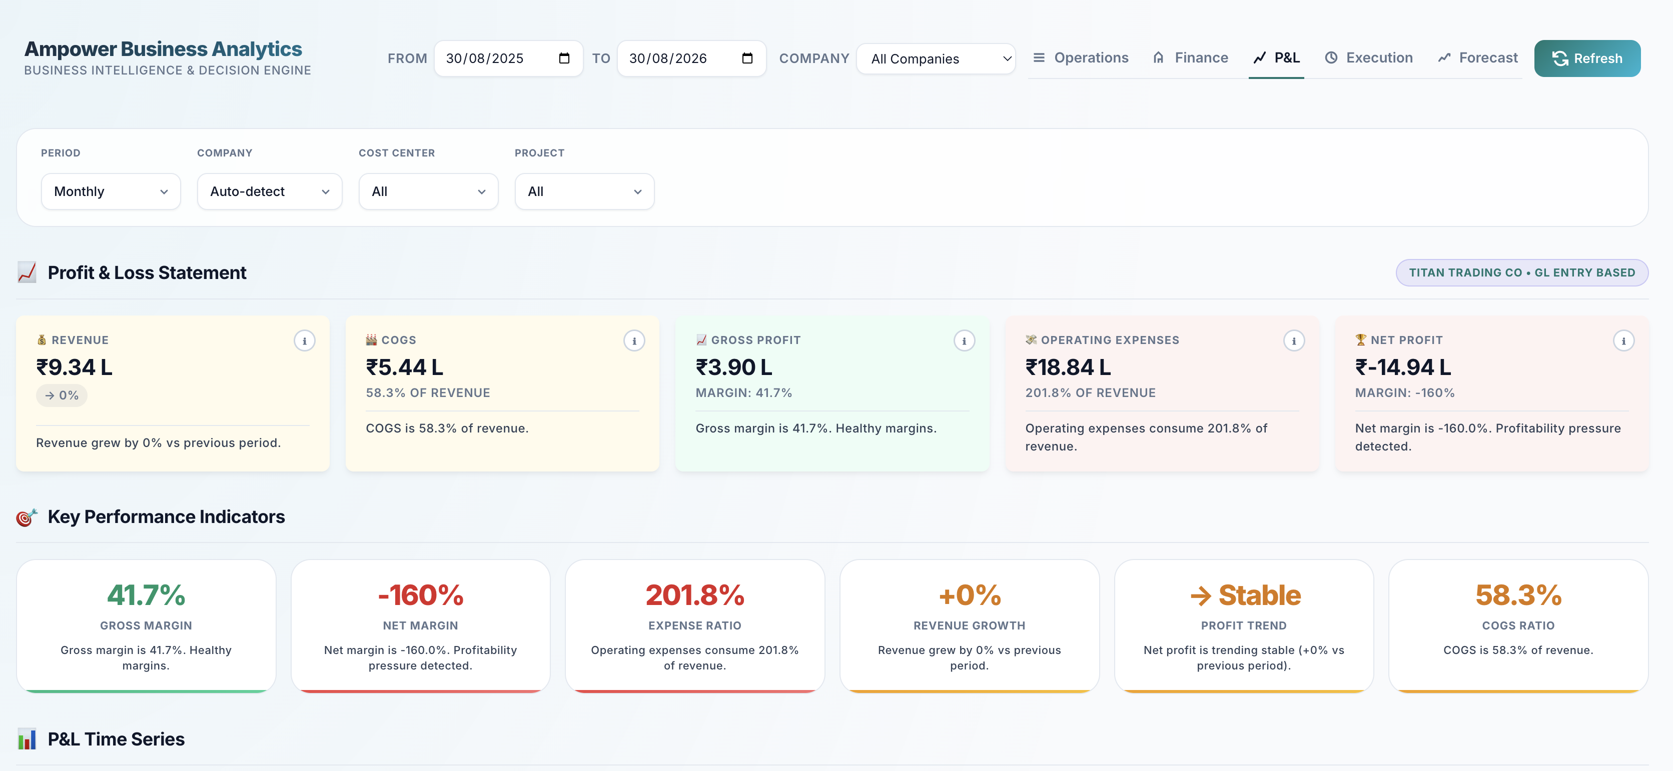Viewport: 1673px width, 771px height.
Task: Click the Gross Margin 41.7% KPI card
Action: click(146, 626)
